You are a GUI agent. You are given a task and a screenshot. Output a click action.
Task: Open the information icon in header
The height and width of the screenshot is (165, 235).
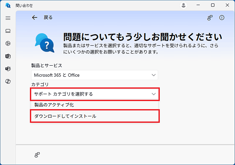pos(222,17)
